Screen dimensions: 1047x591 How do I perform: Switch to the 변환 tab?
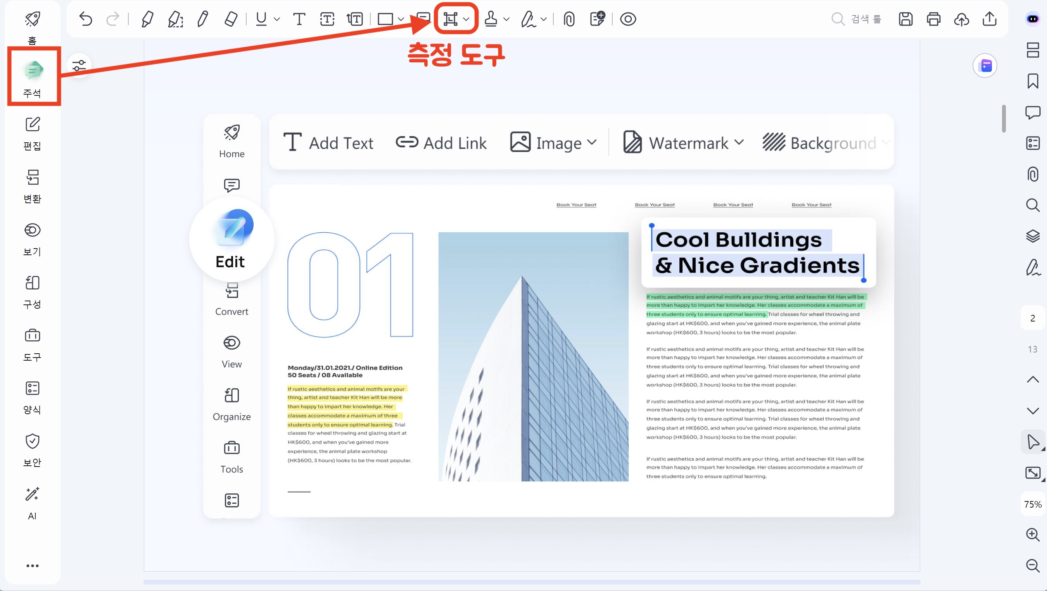coord(32,187)
